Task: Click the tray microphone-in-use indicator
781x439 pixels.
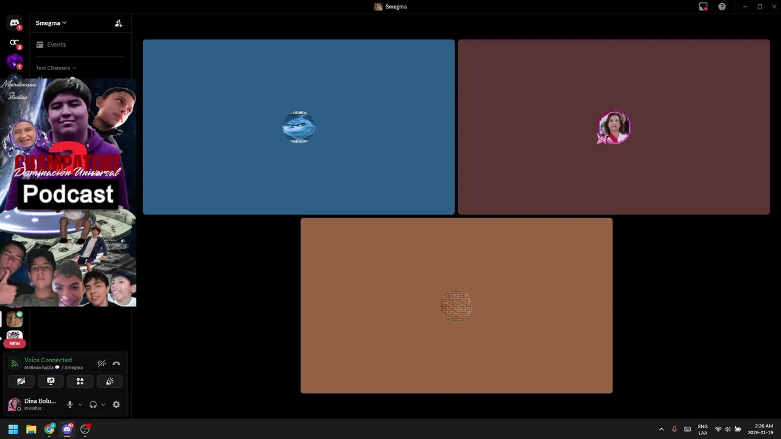Action: [x=674, y=429]
